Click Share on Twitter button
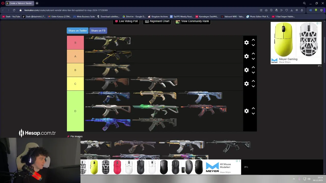Viewport: 326px width, 183px height. (77, 30)
